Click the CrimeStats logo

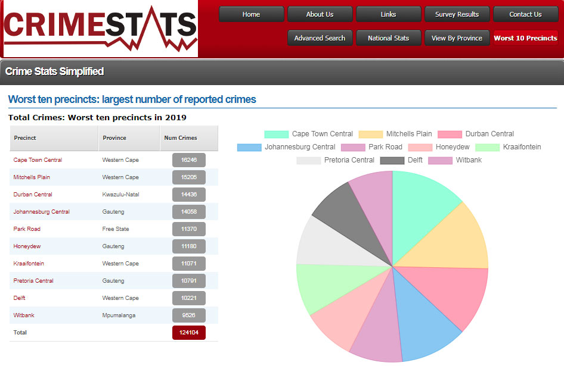pyautogui.click(x=100, y=29)
